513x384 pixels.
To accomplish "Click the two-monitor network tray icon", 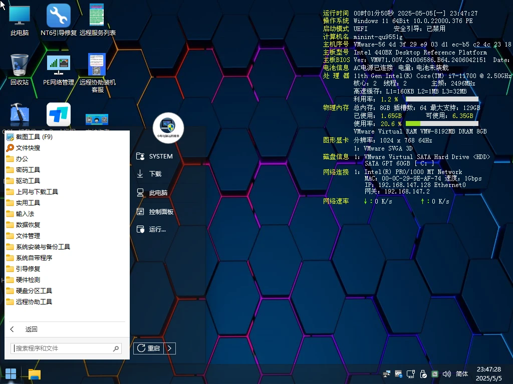I will [386, 374].
